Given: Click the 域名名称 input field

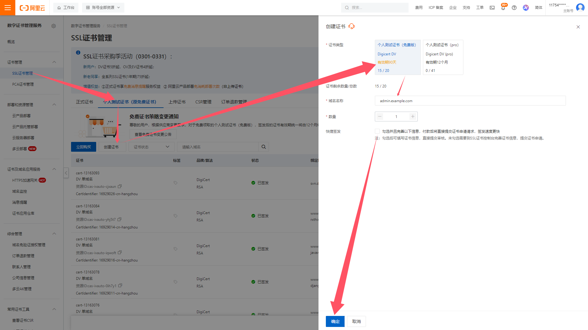Looking at the screenshot, I should [470, 101].
